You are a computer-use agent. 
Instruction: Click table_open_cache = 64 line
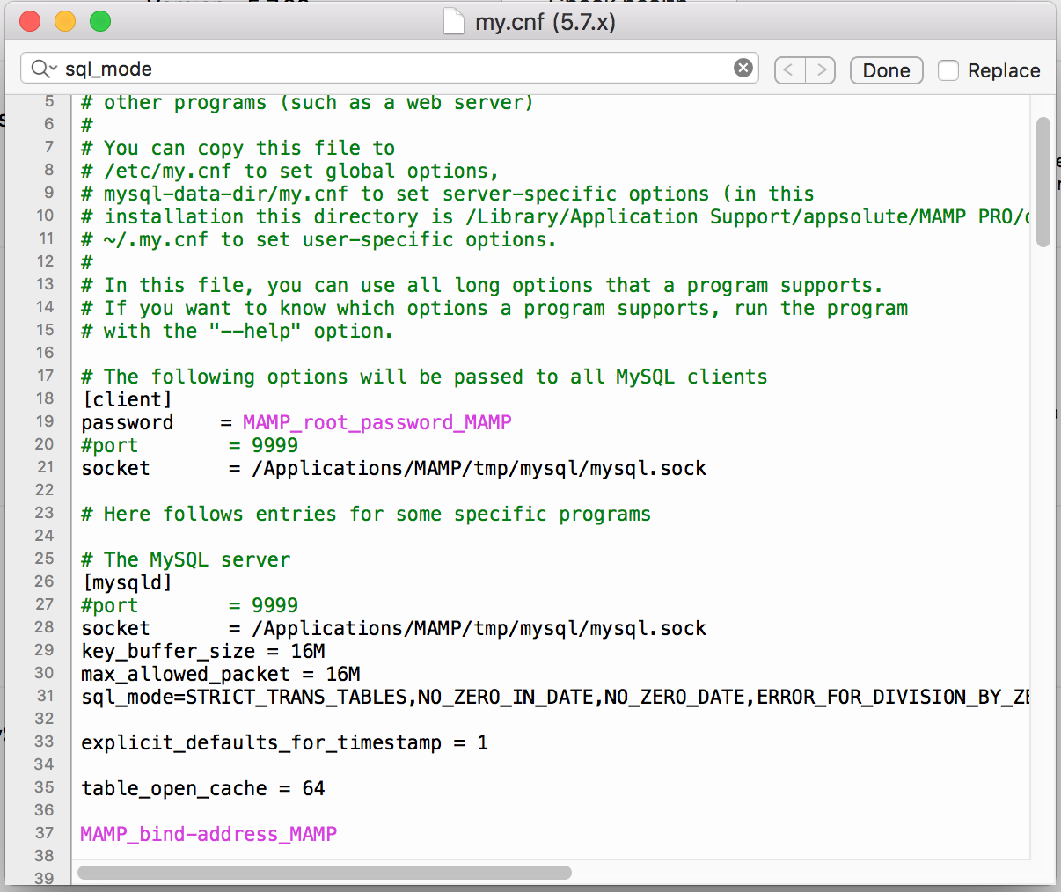[x=203, y=789]
